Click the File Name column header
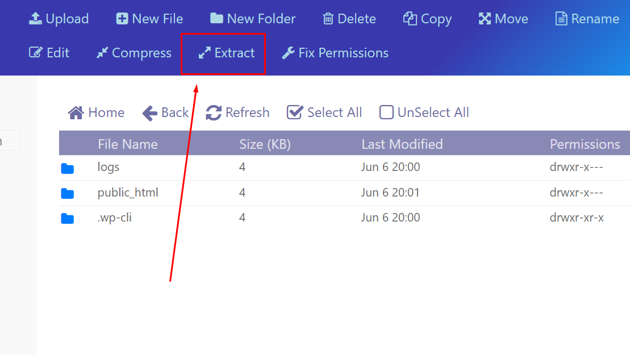 [x=128, y=144]
